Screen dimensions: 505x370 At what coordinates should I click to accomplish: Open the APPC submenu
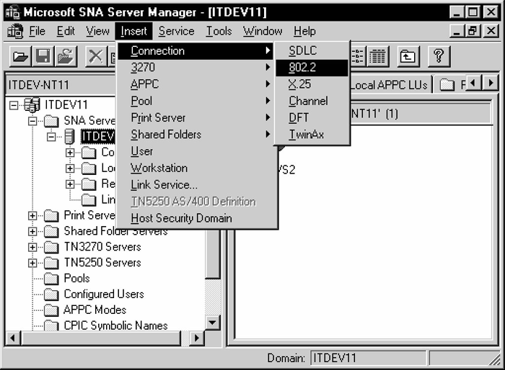144,84
